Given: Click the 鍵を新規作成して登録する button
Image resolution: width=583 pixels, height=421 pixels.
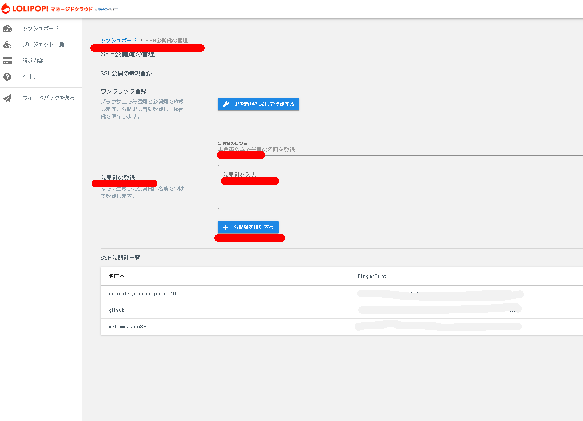Looking at the screenshot, I should coord(258,104).
